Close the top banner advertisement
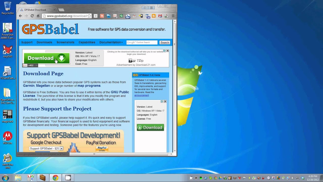323x182 pixels. coord(168,51)
